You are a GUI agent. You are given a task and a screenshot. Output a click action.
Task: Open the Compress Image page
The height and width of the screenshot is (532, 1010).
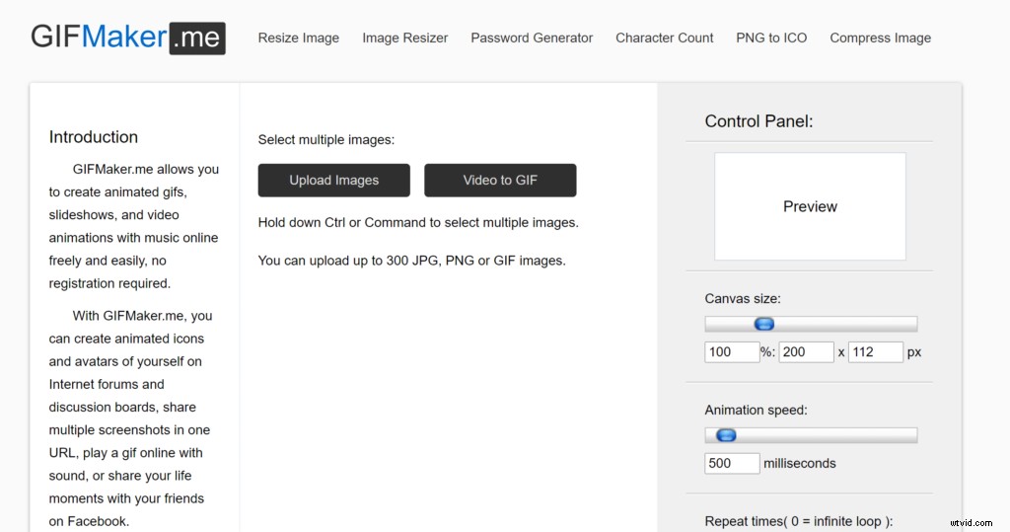[880, 38]
